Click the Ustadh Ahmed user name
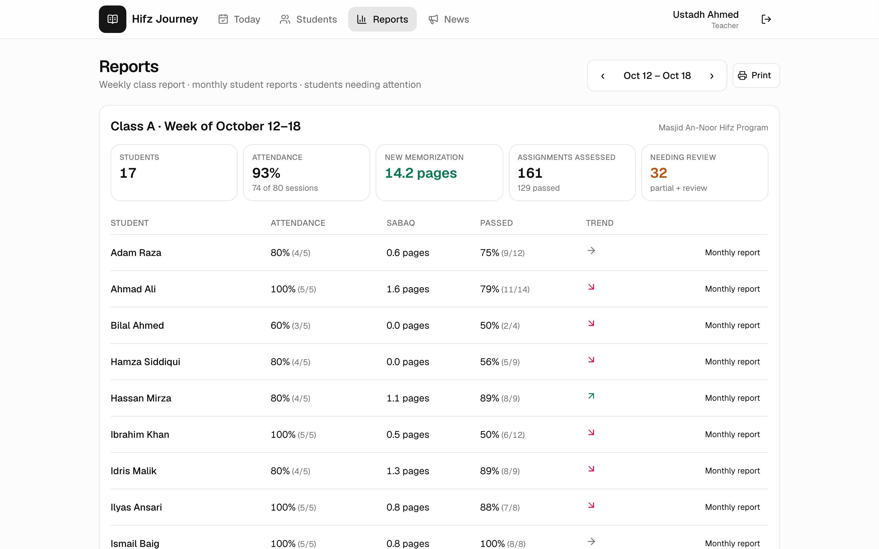The height and width of the screenshot is (549, 879). 705,14
